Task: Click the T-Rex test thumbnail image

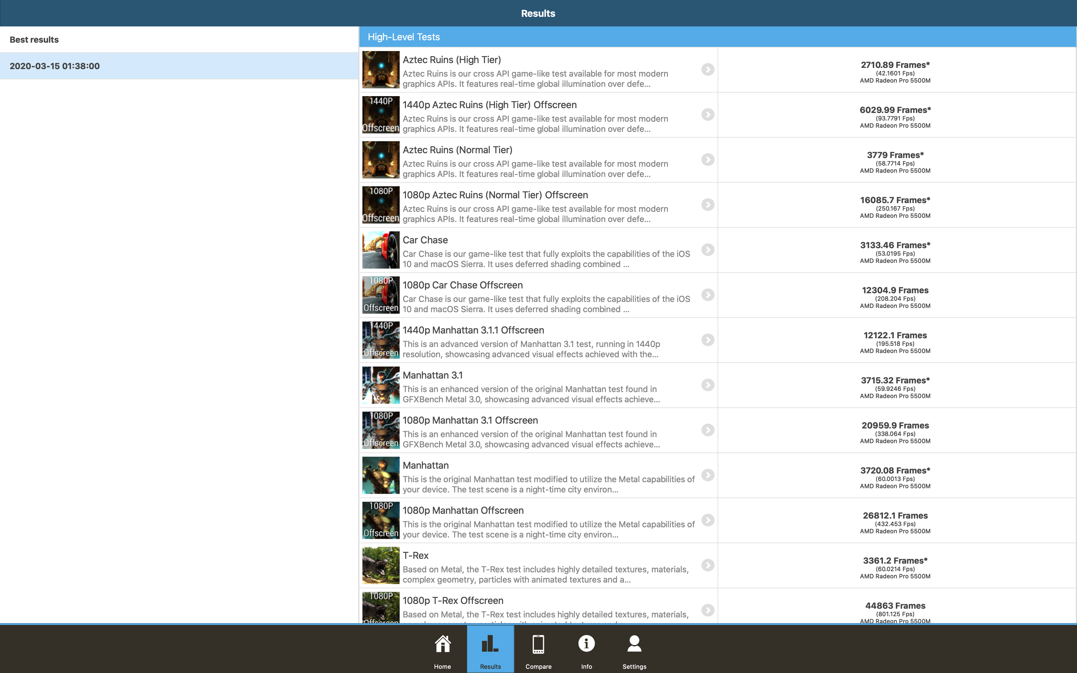Action: pos(380,565)
